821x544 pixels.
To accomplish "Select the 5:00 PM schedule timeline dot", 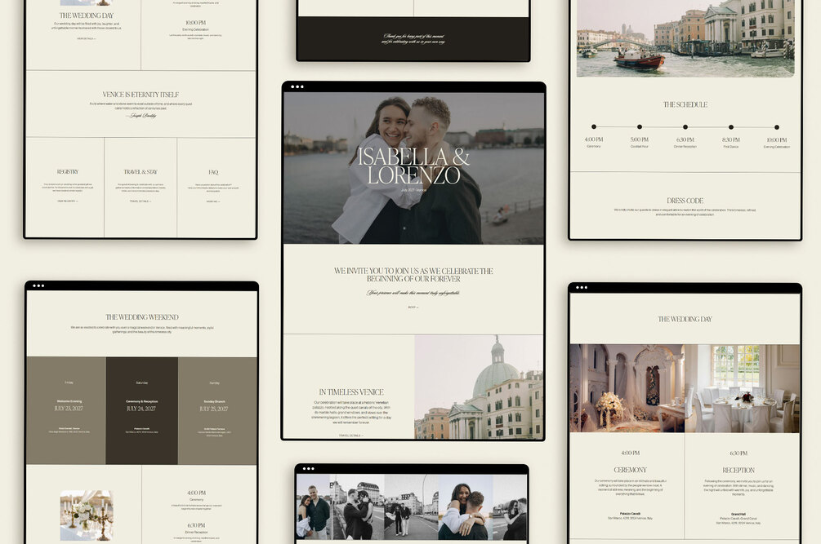I will click(x=640, y=126).
